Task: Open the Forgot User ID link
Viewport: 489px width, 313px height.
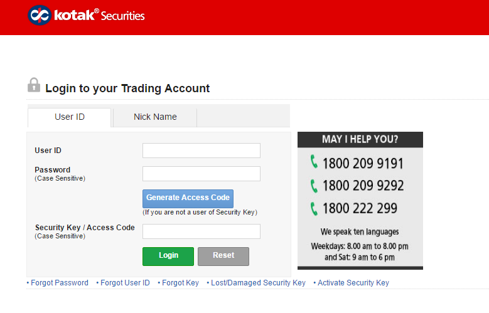Action: (x=125, y=283)
